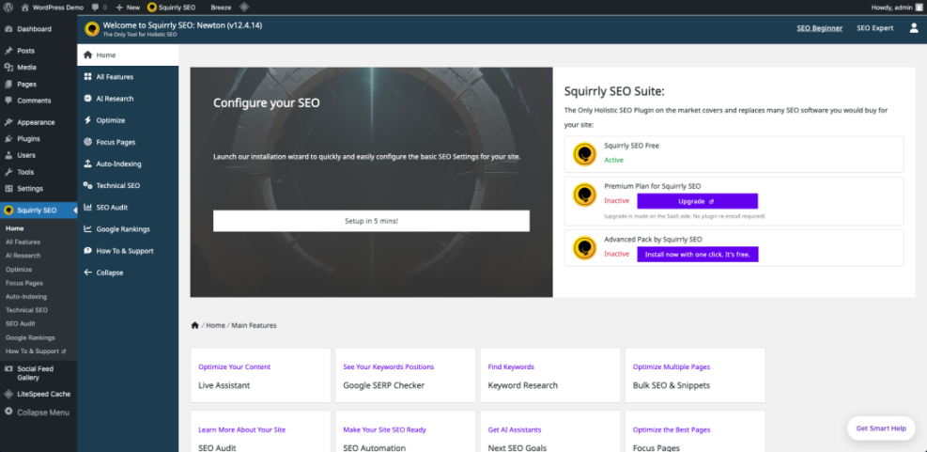Click the Auto-Indexing upload icon

pyautogui.click(x=87, y=164)
